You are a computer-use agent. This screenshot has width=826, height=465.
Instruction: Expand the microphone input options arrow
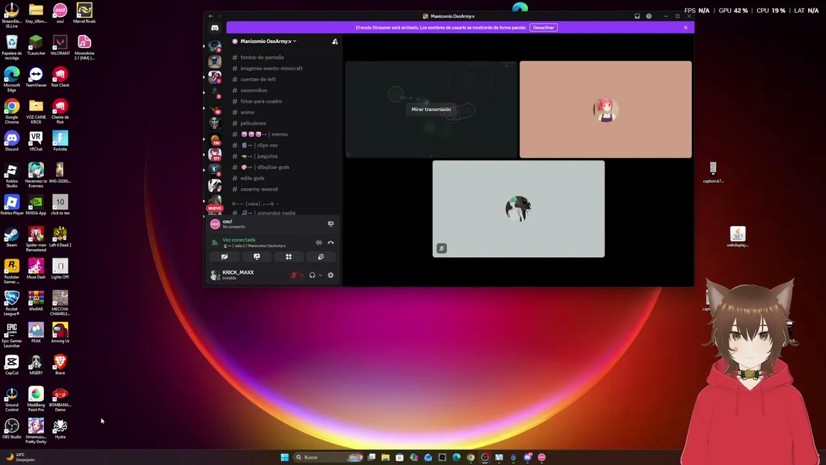tap(301, 275)
